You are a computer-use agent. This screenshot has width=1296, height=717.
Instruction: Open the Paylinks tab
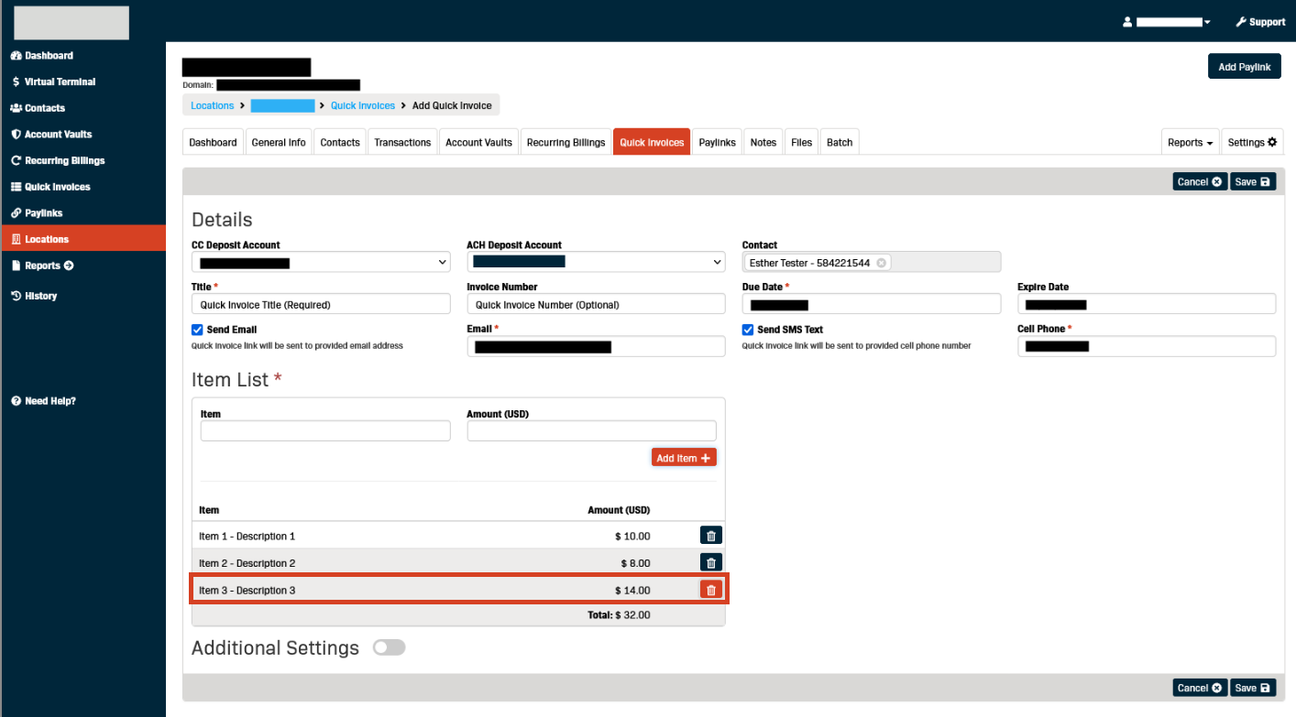[x=717, y=142]
